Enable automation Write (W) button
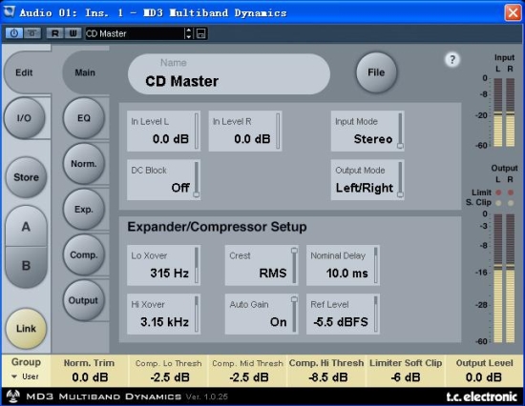 tap(73, 33)
